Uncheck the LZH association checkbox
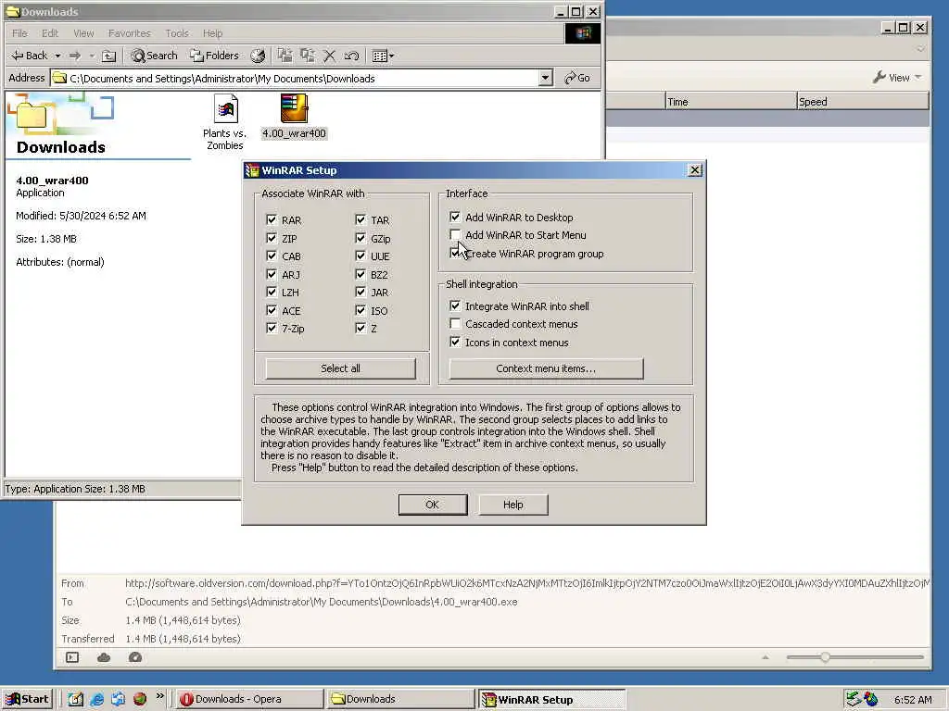Image resolution: width=949 pixels, height=711 pixels. 272,292
